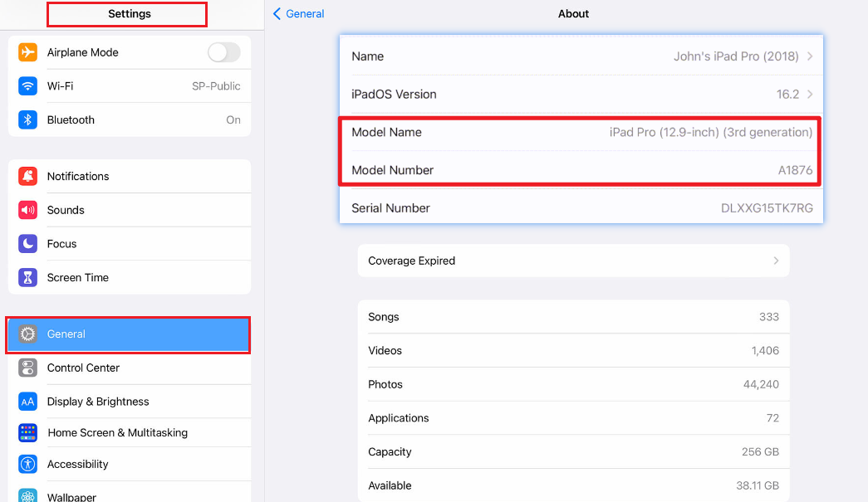
Task: Tap the Model Number value A1876
Action: point(795,170)
